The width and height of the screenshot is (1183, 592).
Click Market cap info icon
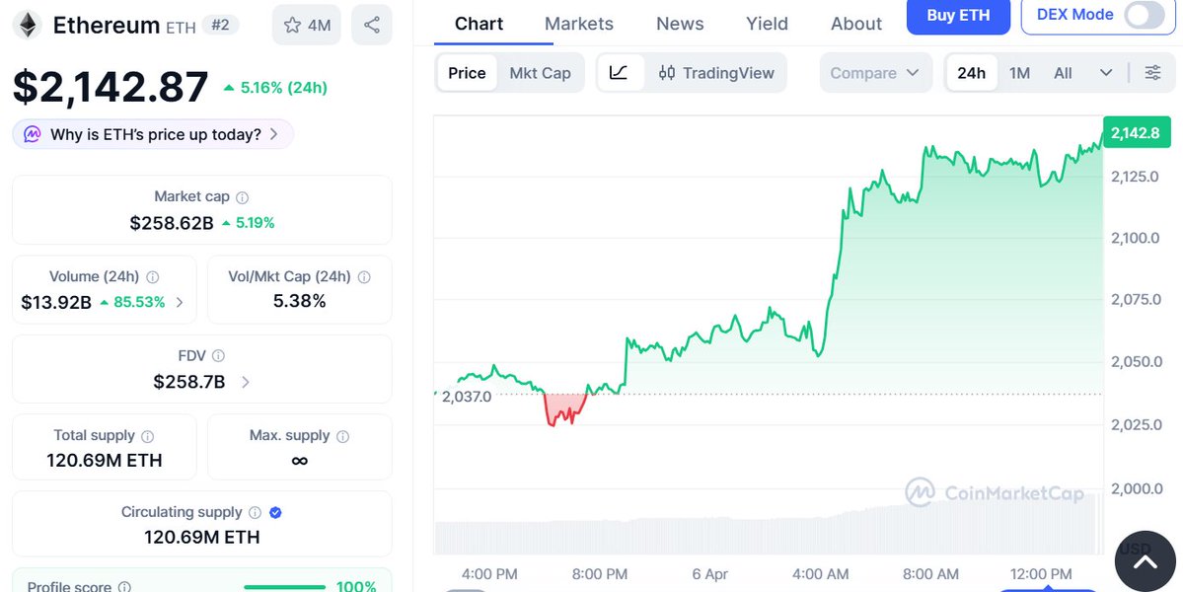tap(243, 197)
